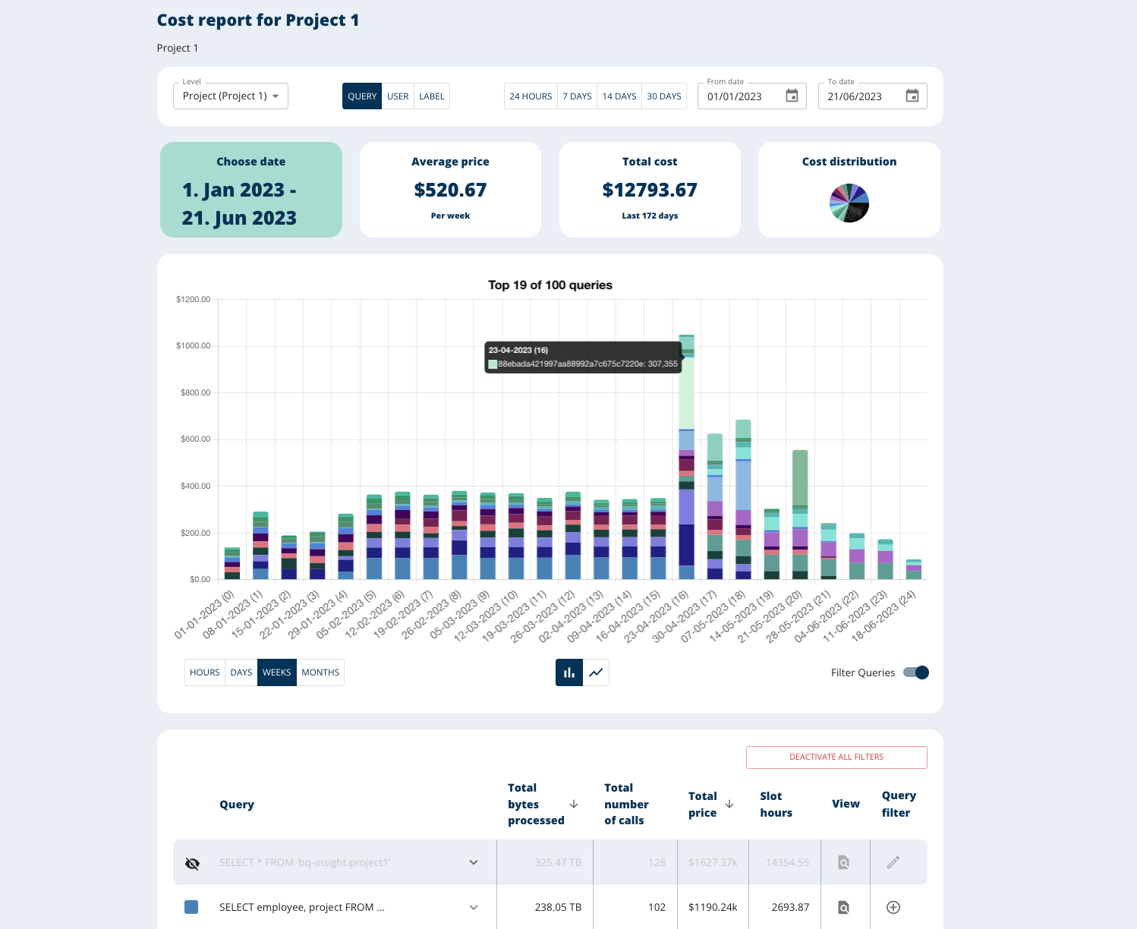Viewport: 1137px width, 929px height.
Task: Open the To date calendar picker icon
Action: (x=912, y=96)
